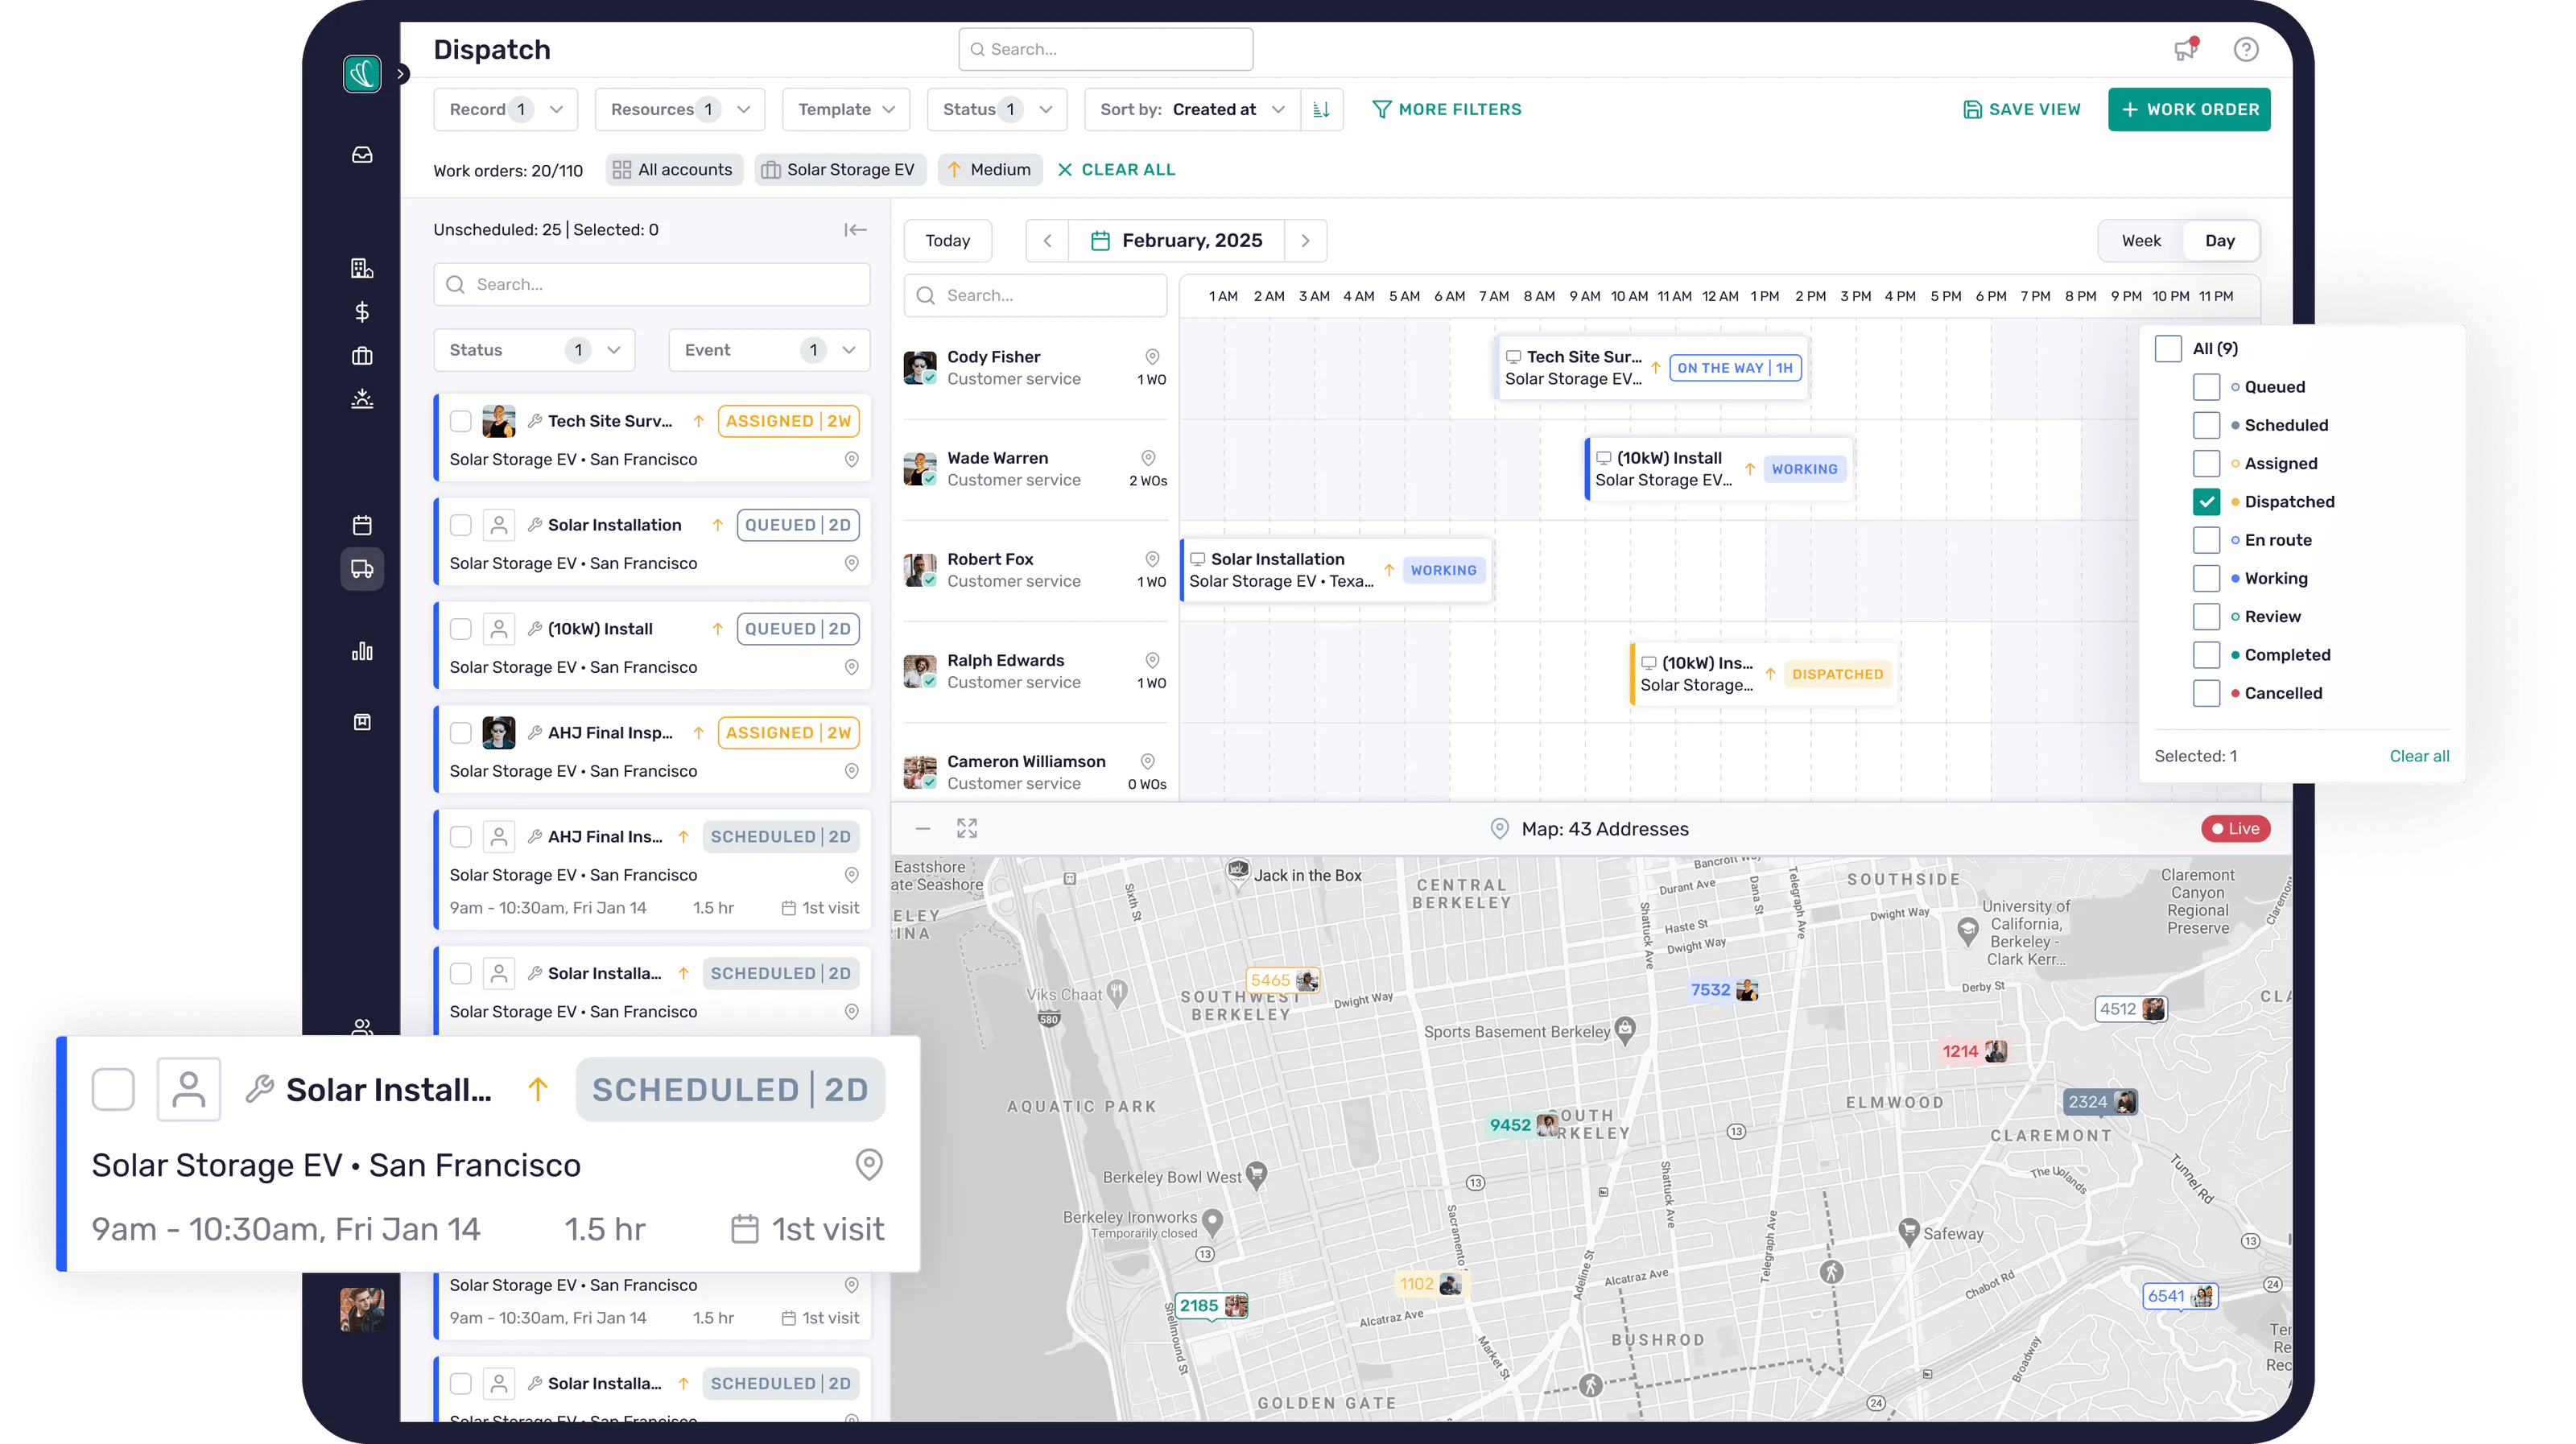Click the DISPATCHED status badge on Ralph's job
This screenshot has height=1444, width=2576.
(x=1837, y=675)
